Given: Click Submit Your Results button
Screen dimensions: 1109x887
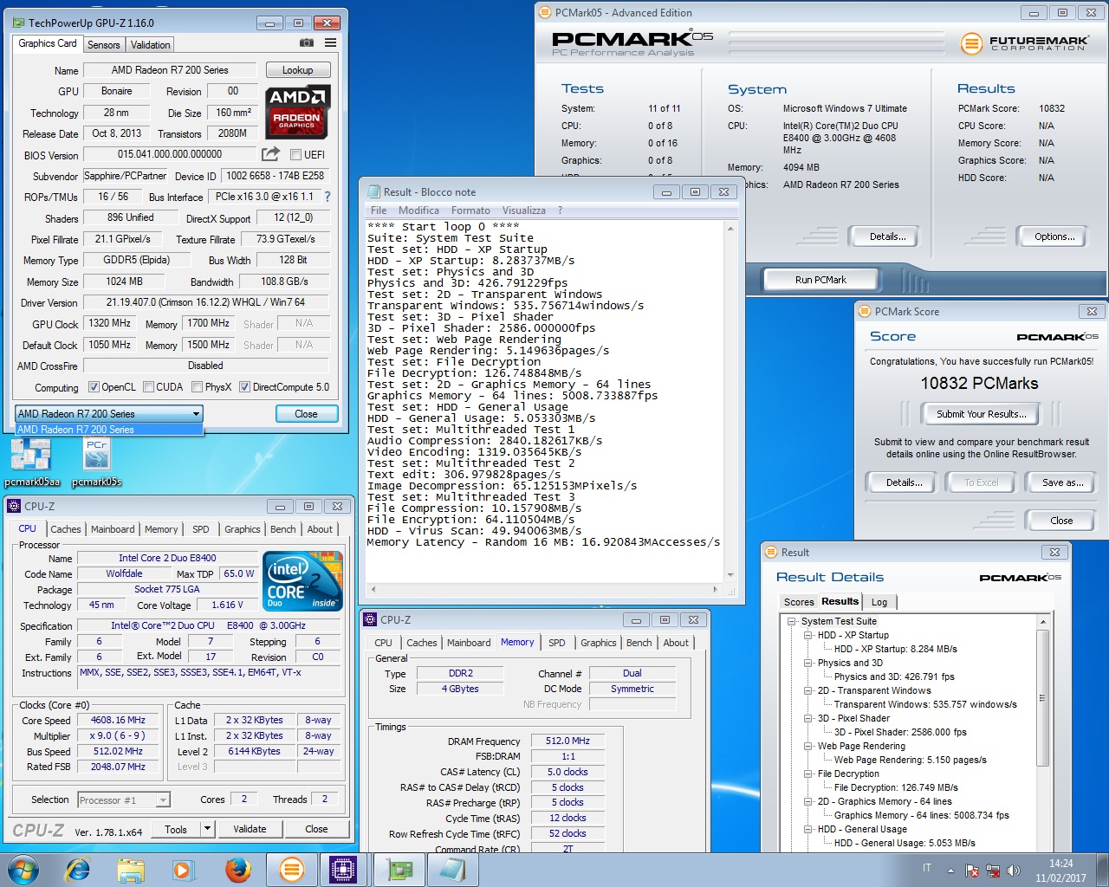Looking at the screenshot, I should (981, 414).
